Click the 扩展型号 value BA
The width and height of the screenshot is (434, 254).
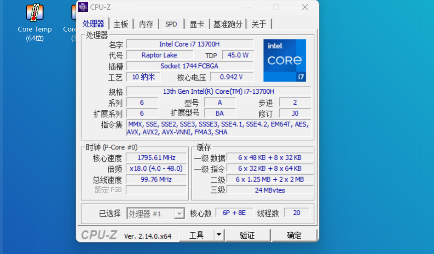pyautogui.click(x=220, y=113)
